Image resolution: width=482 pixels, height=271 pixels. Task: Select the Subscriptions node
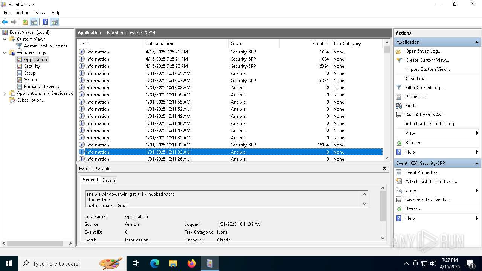30,100
